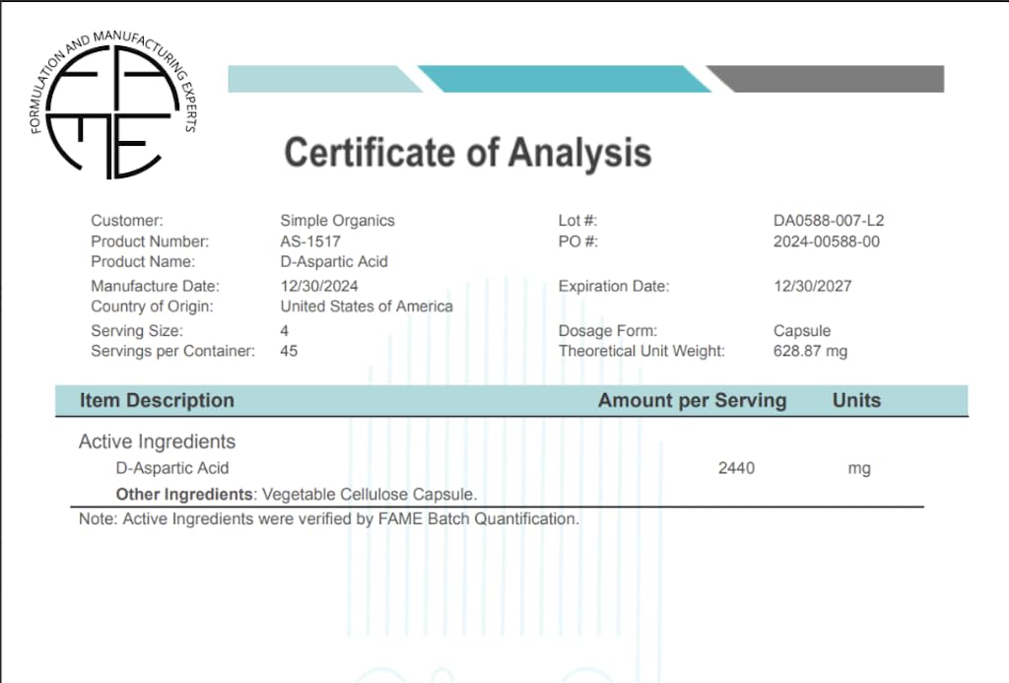Click product number AS-1517
This screenshot has width=1009, height=683.
(x=310, y=241)
